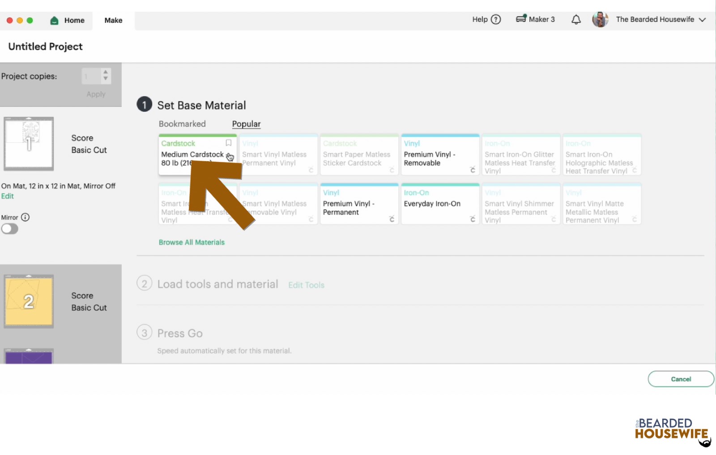Viewport: 716px width, 455px height.
Task: Click the Untitled Project title
Action: click(45, 47)
